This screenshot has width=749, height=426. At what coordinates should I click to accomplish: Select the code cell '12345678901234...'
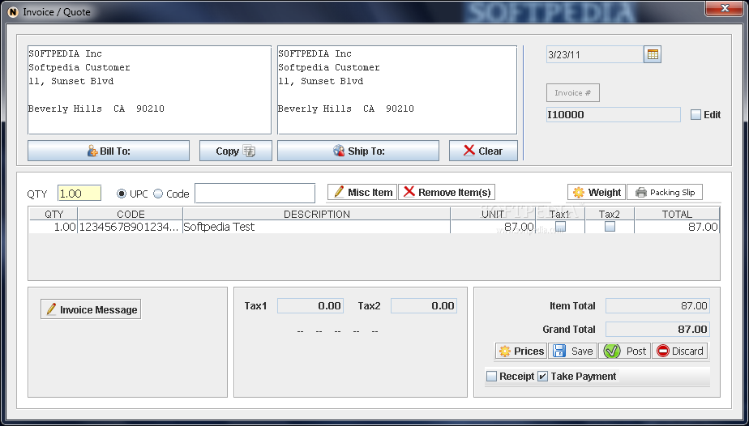tap(131, 227)
